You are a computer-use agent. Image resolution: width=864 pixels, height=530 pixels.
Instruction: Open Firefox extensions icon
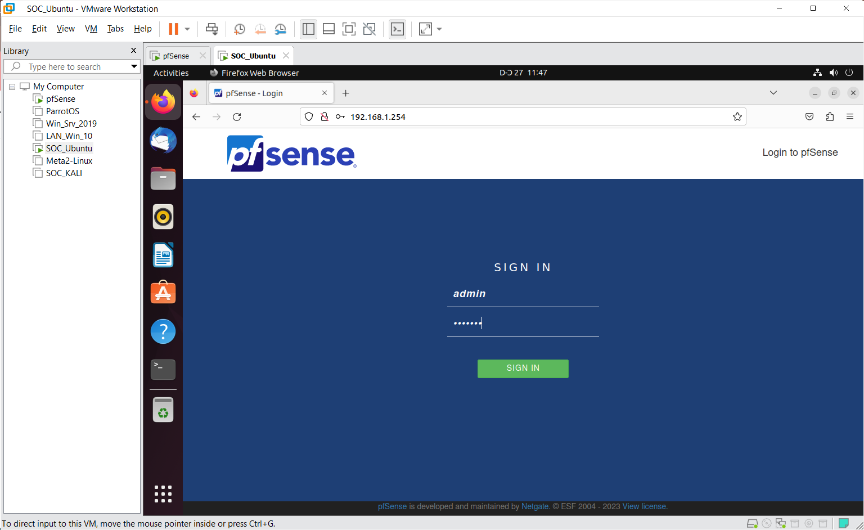830,116
